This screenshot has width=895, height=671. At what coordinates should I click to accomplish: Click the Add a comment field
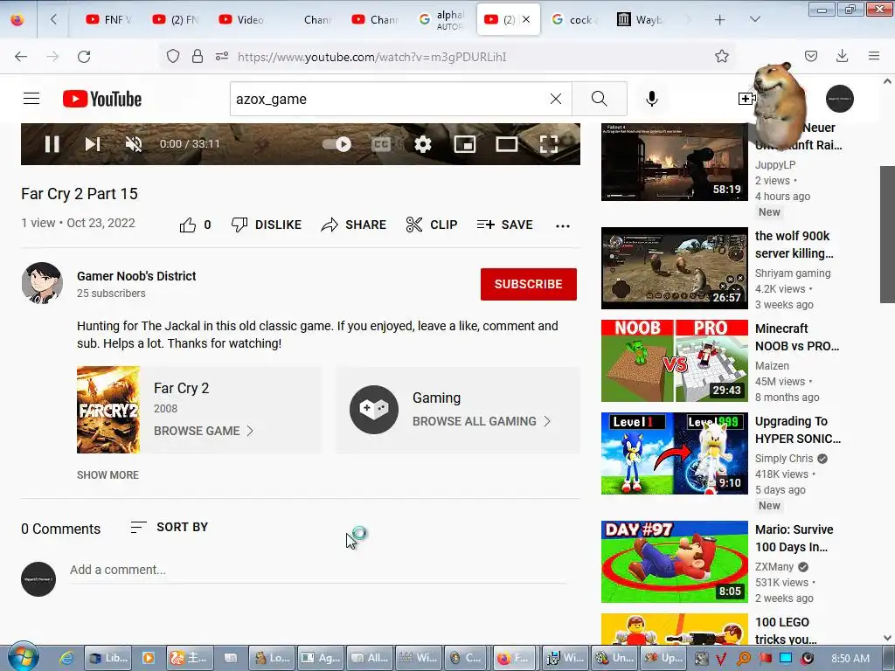coord(318,570)
